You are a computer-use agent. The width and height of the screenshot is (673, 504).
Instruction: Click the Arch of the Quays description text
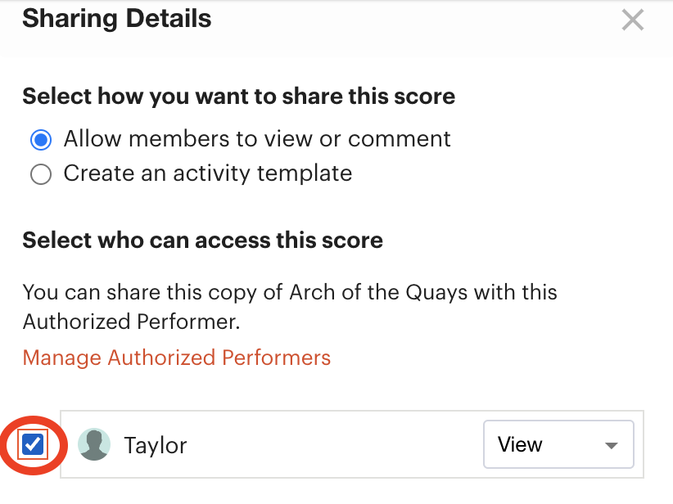coord(290,307)
